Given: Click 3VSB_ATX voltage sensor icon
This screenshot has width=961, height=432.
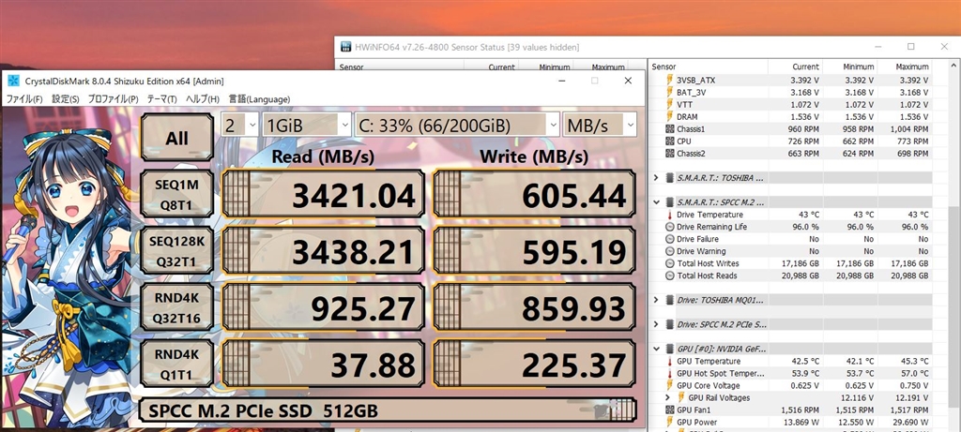Looking at the screenshot, I should click(x=670, y=81).
